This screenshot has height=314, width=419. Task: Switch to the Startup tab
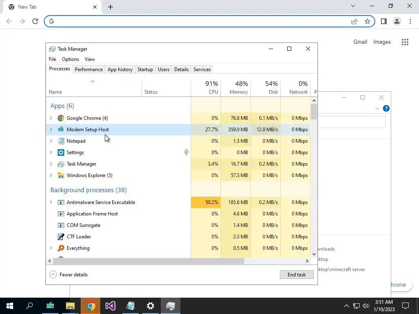pyautogui.click(x=145, y=70)
